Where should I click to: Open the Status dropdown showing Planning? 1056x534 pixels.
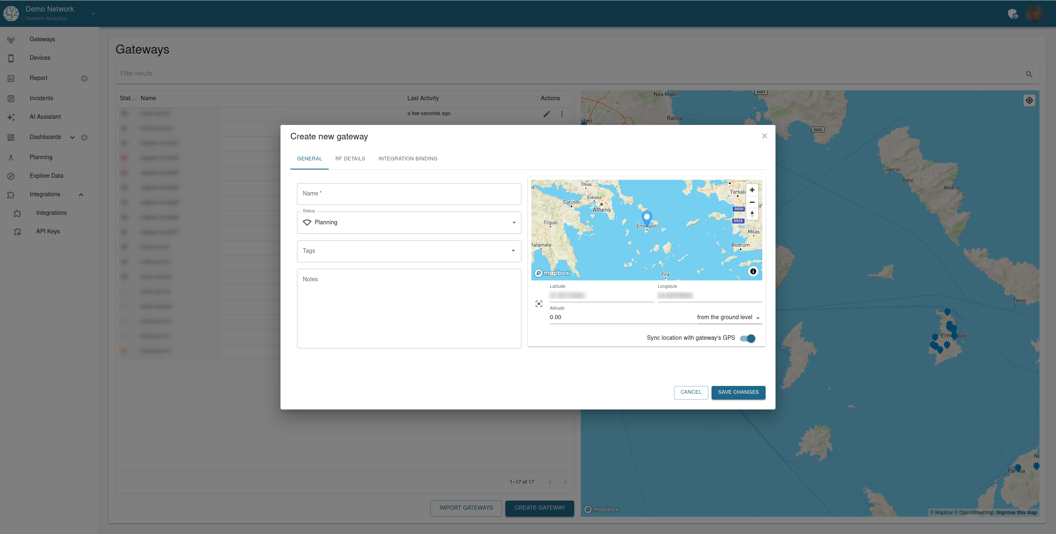coord(408,223)
